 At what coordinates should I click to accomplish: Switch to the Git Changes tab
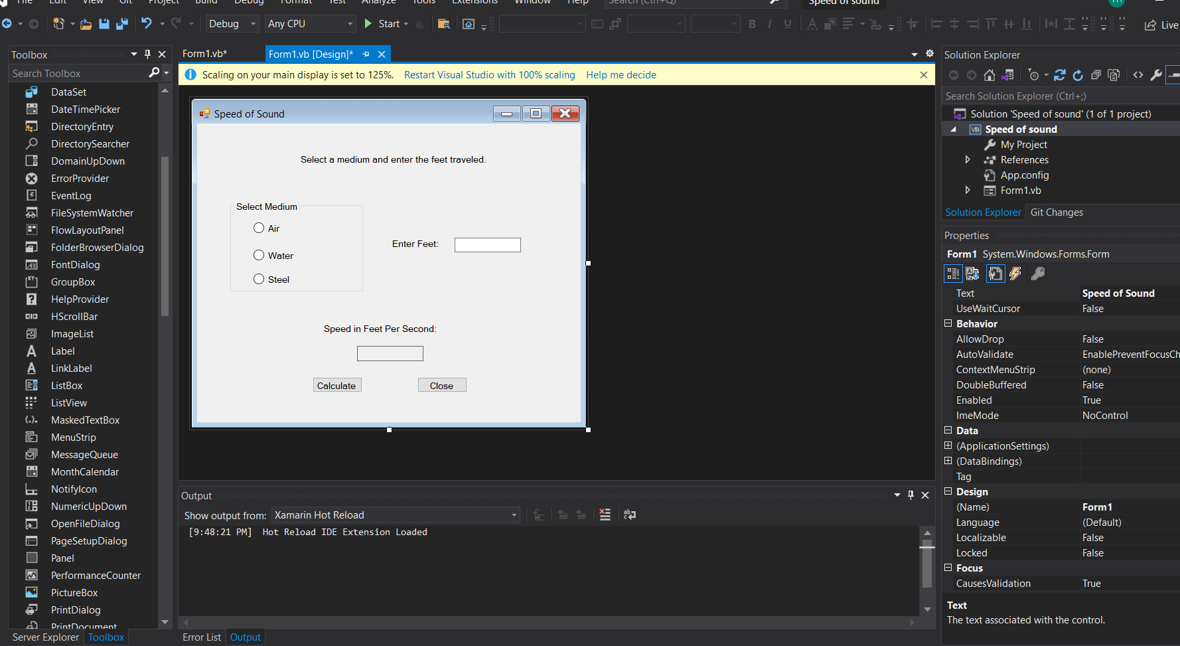[x=1057, y=212]
